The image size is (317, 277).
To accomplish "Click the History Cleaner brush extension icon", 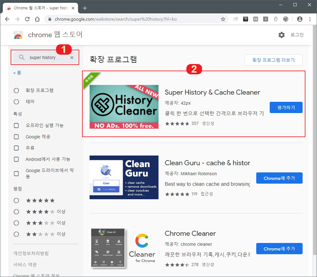I will point(286,19).
